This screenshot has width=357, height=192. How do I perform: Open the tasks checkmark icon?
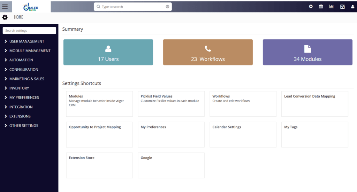pos(342,7)
